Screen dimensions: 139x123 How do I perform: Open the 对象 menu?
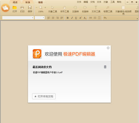[106, 2]
